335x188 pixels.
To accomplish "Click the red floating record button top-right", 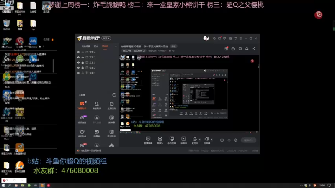I will tap(318, 15).
